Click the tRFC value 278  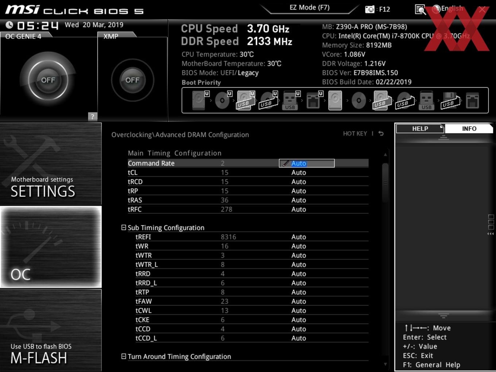pos(226,209)
